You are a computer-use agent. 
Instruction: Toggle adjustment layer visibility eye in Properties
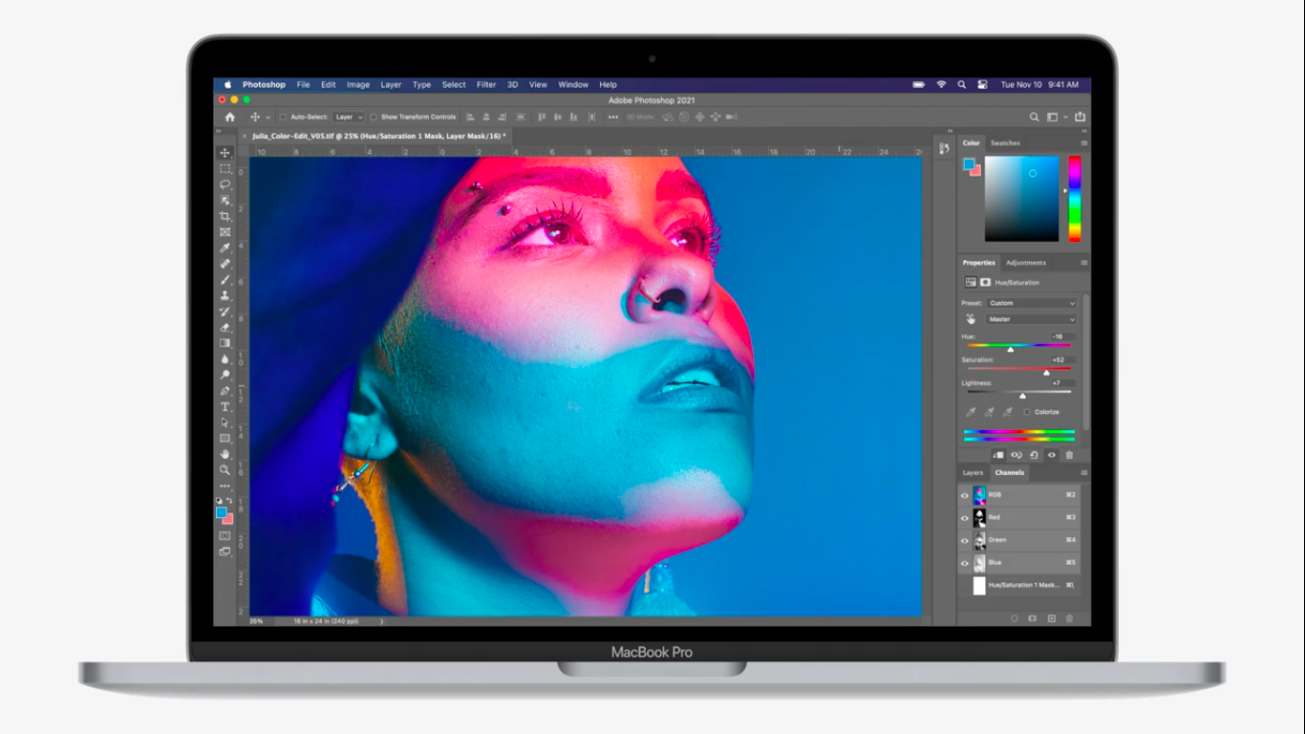[x=1051, y=455]
